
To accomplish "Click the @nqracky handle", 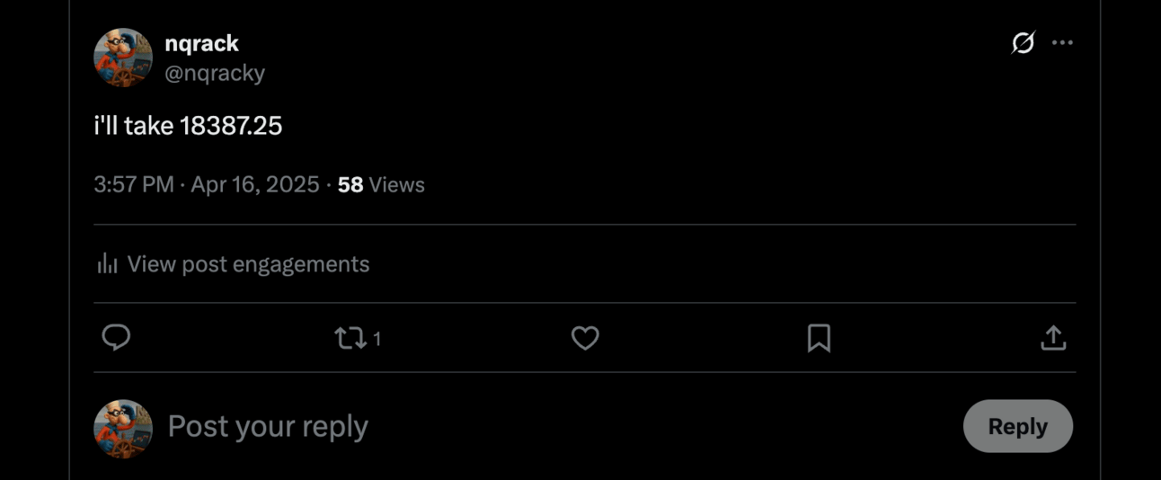I will point(215,73).
